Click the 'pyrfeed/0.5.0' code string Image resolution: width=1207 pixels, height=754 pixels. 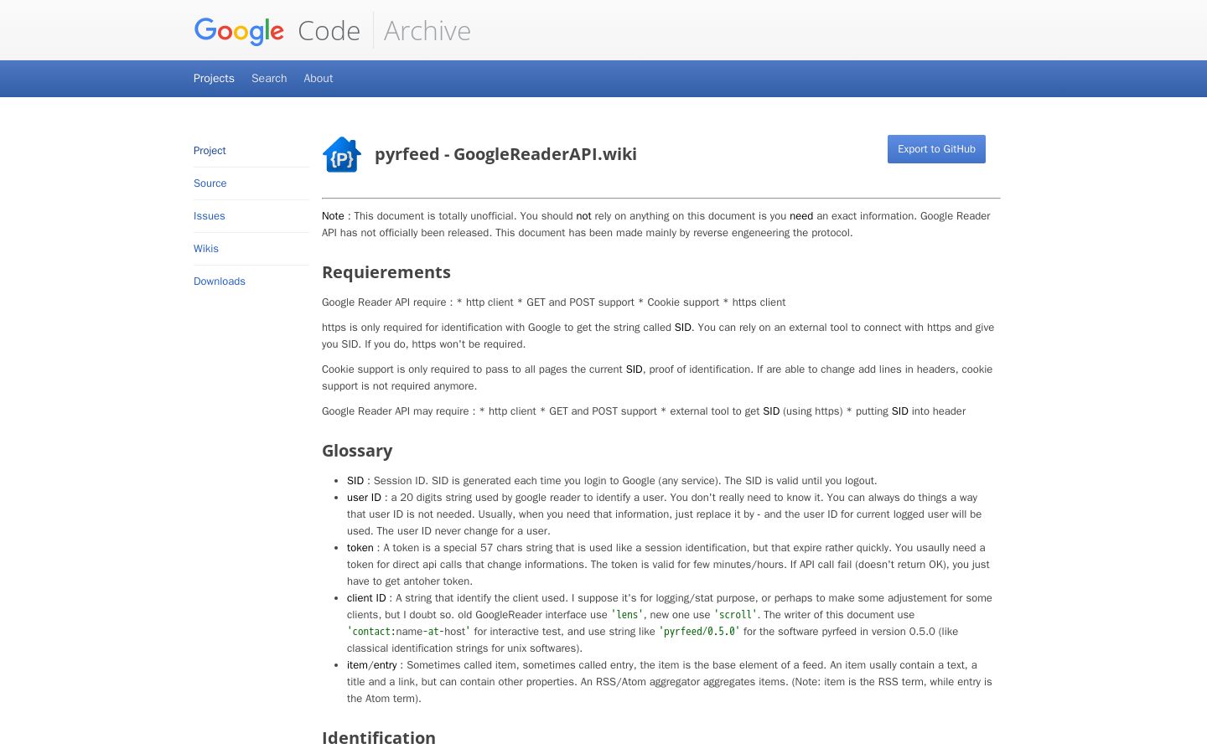click(x=699, y=632)
